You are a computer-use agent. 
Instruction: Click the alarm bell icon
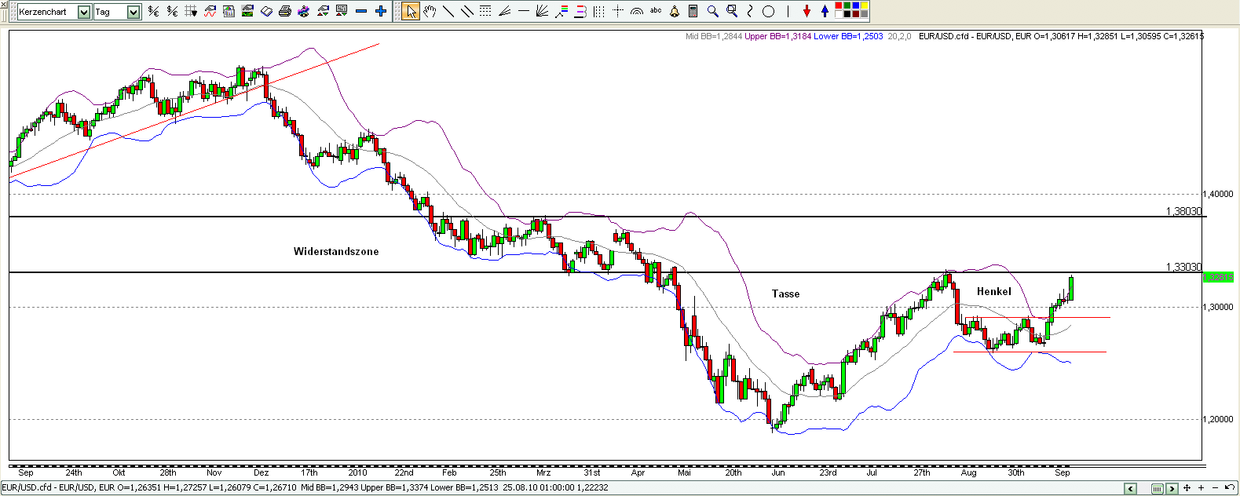tap(675, 11)
